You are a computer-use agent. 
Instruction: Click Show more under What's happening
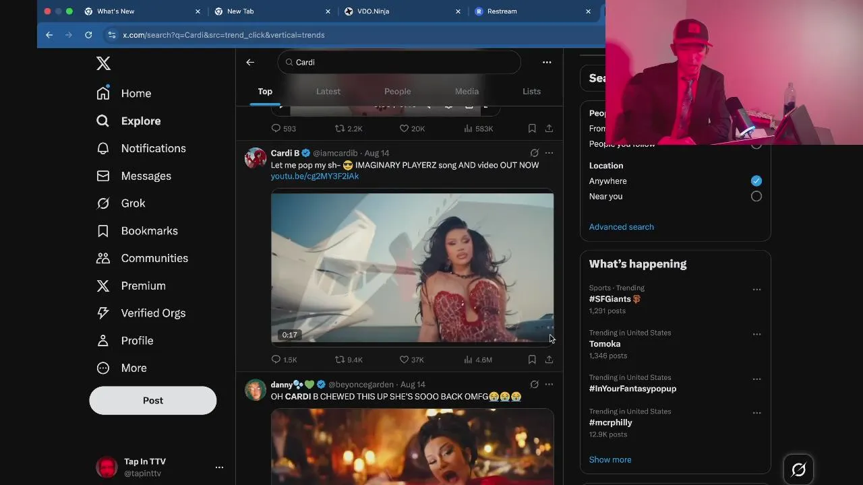[610, 460]
